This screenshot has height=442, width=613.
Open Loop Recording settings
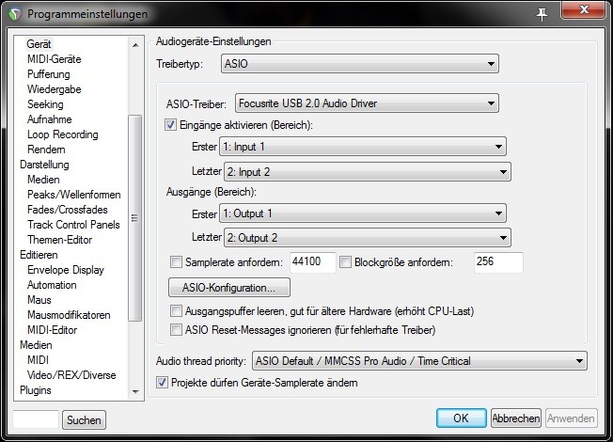click(63, 134)
